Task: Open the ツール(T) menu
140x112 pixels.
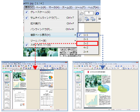Action: pyautogui.click(x=80, y=7)
